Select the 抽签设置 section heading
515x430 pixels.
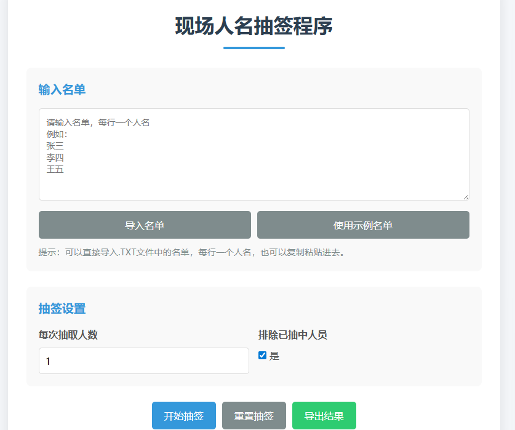tap(62, 309)
